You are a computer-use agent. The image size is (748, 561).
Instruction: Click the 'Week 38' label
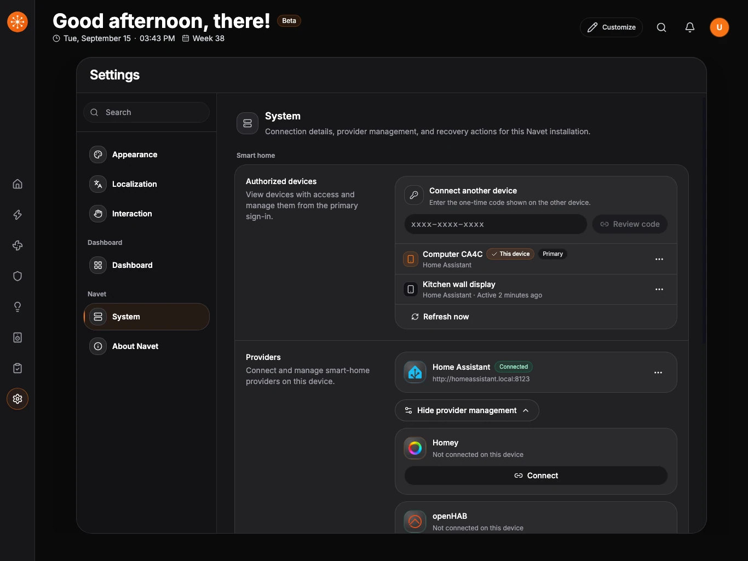209,38
